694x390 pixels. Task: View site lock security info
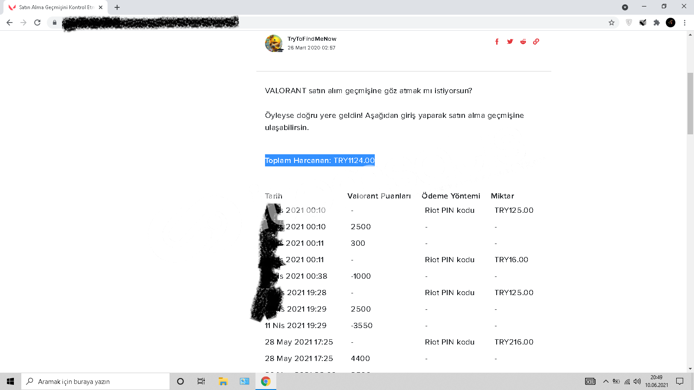pyautogui.click(x=54, y=23)
